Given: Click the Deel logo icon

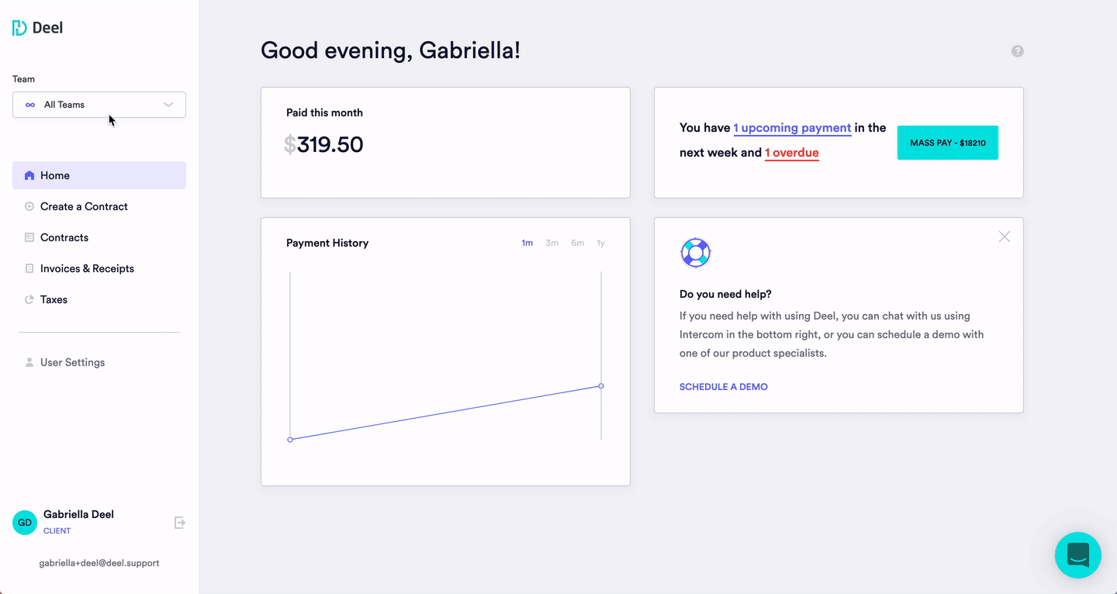Looking at the screenshot, I should 19,28.
